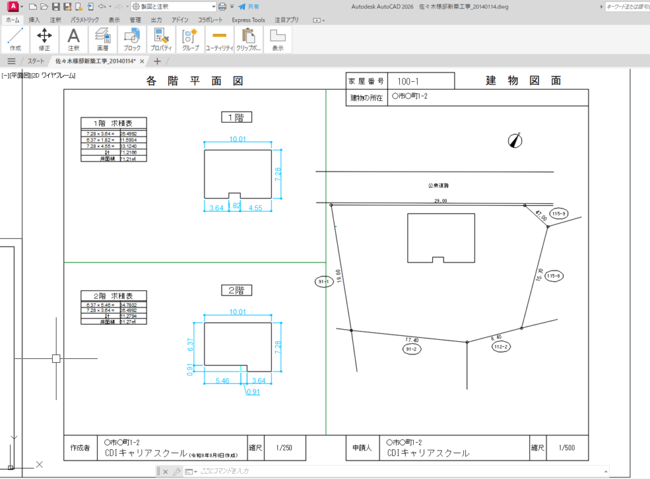
Task: Click the 100-1 house number text
Action: [408, 82]
